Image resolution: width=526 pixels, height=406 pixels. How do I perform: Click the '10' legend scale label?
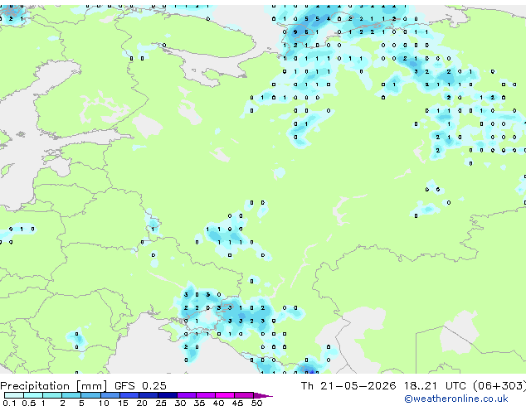click(104, 403)
